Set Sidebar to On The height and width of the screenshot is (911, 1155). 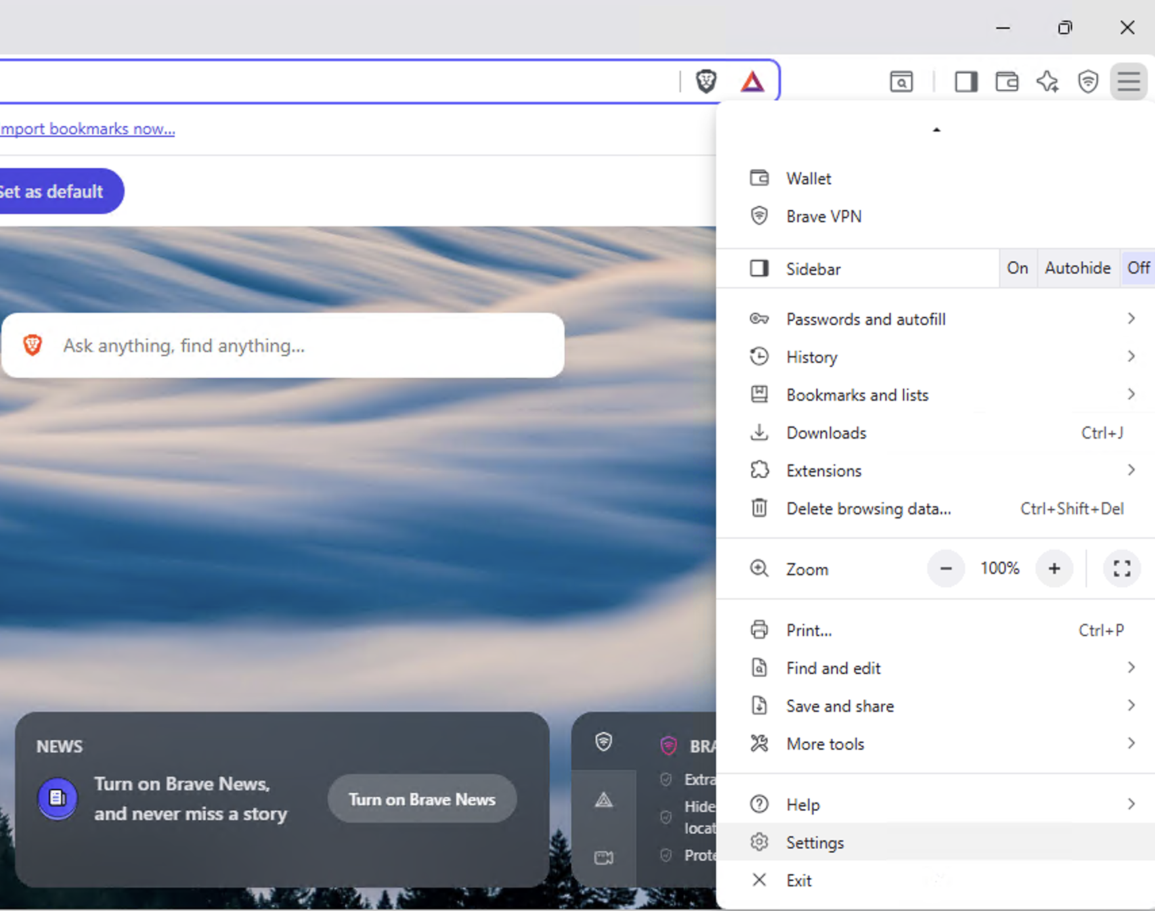point(1018,268)
